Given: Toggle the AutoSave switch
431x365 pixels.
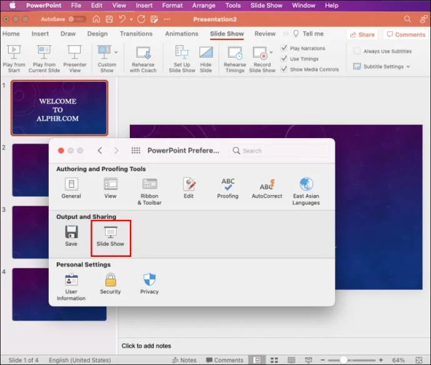Looking at the screenshot, I should [x=77, y=19].
